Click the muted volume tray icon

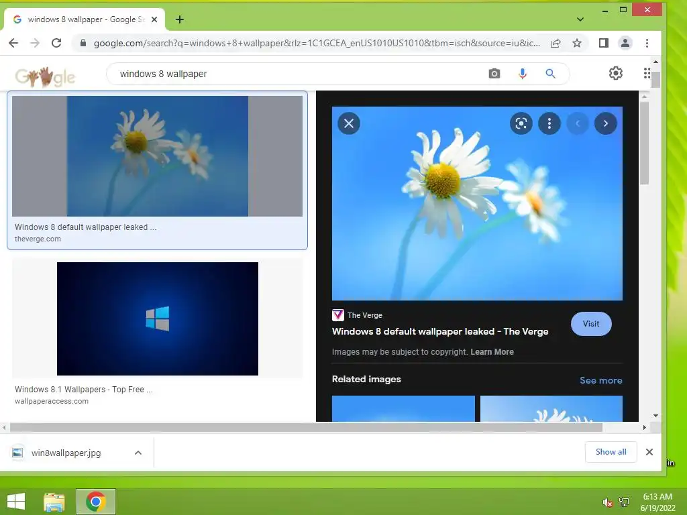click(607, 502)
